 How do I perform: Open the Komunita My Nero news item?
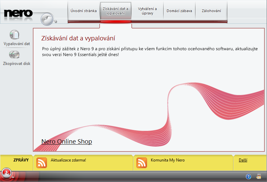168,160
